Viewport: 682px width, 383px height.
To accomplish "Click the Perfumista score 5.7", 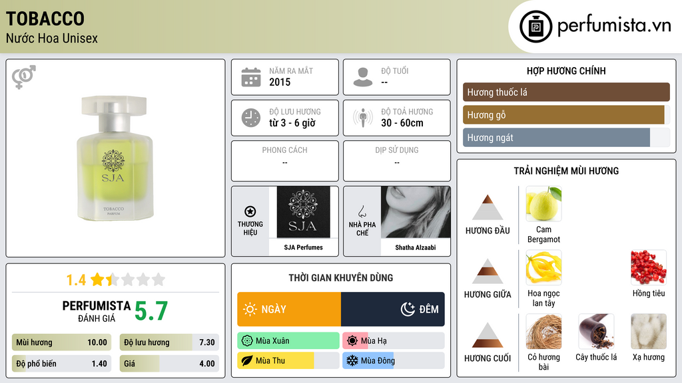I will [x=151, y=311].
